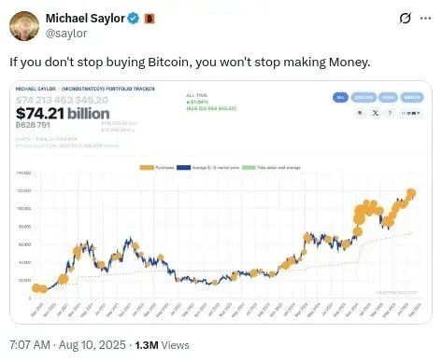This screenshot has width=442, height=361.
Task: Click the question mark help icon
Action: coord(390,113)
